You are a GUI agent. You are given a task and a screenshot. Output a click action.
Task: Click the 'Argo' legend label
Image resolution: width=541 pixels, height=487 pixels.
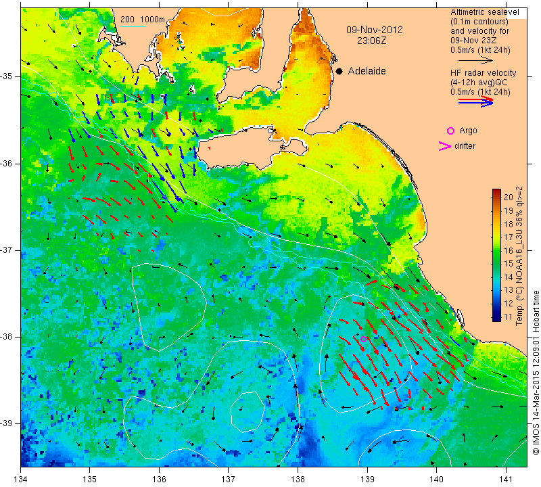[x=468, y=131]
